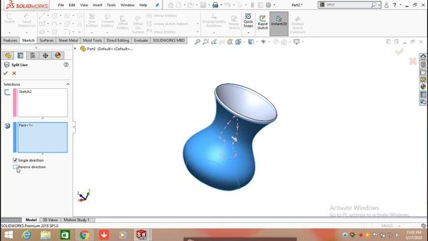Accept Split Line with green checkmark
The width and height of the screenshot is (428, 241).
point(5,73)
